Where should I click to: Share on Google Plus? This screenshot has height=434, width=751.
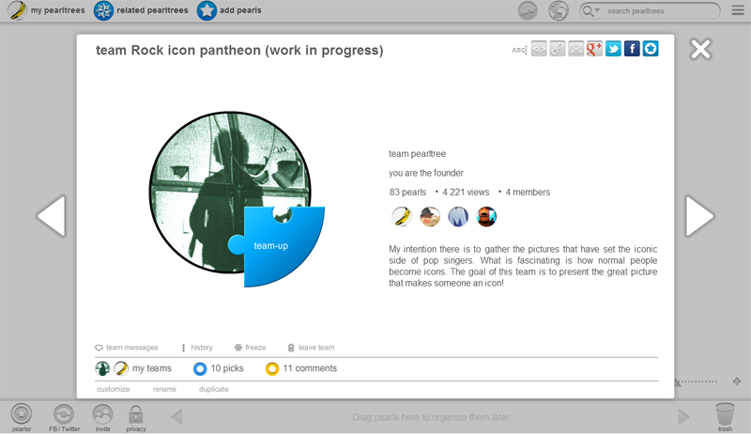[594, 49]
